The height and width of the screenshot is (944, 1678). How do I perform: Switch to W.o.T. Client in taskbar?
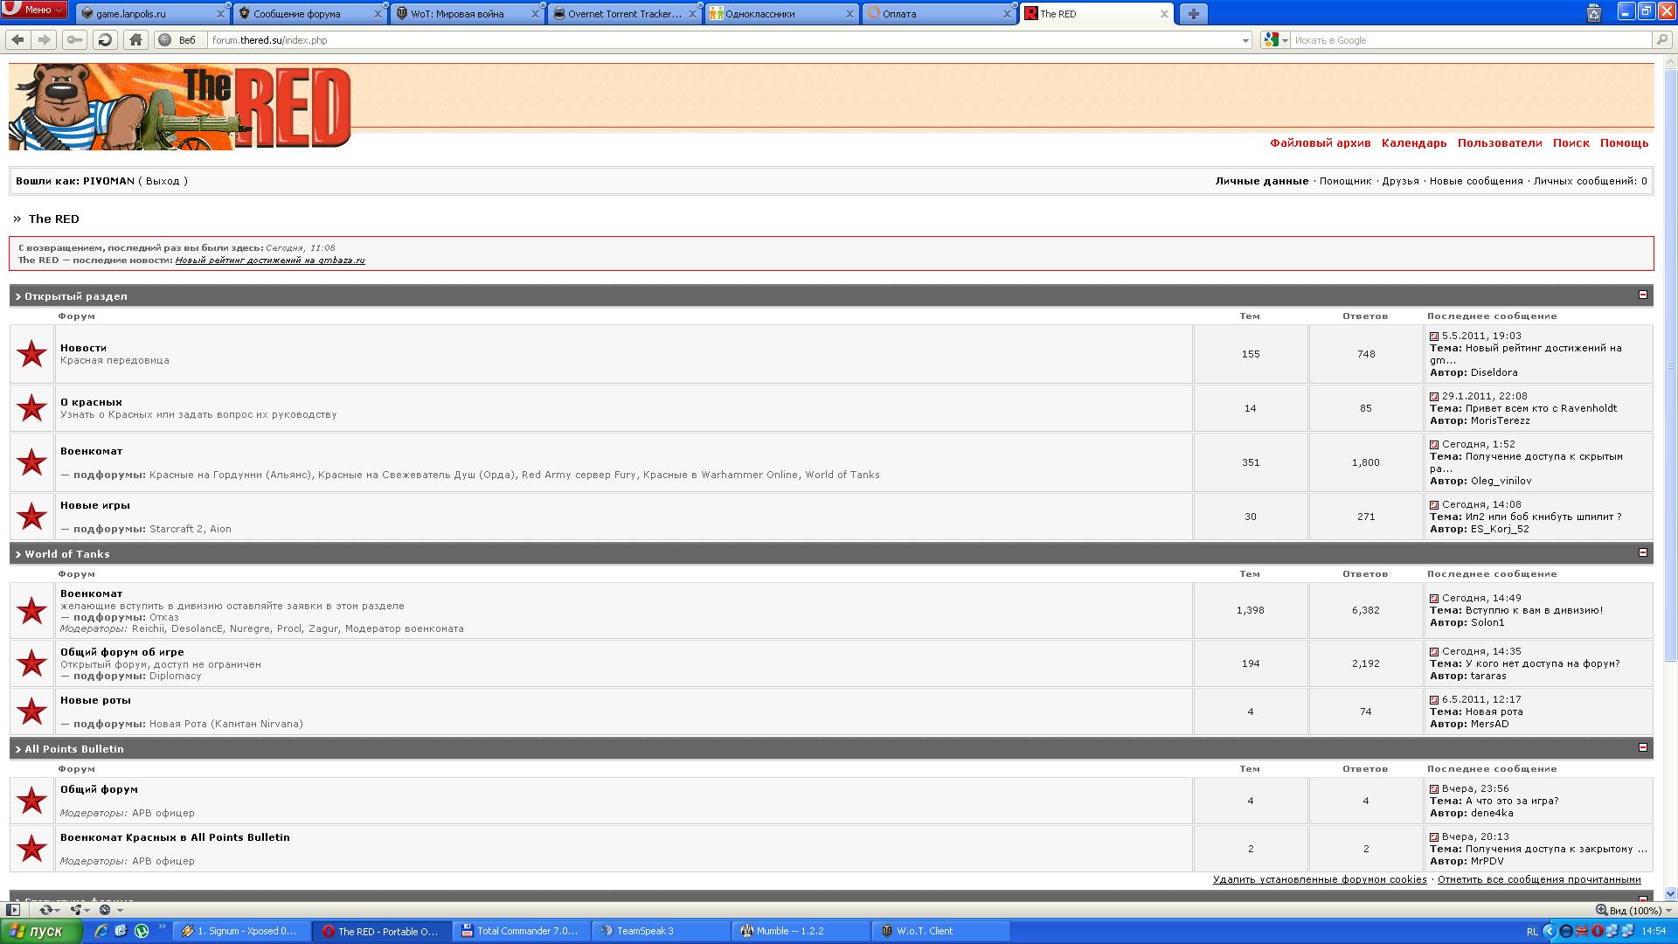942,931
